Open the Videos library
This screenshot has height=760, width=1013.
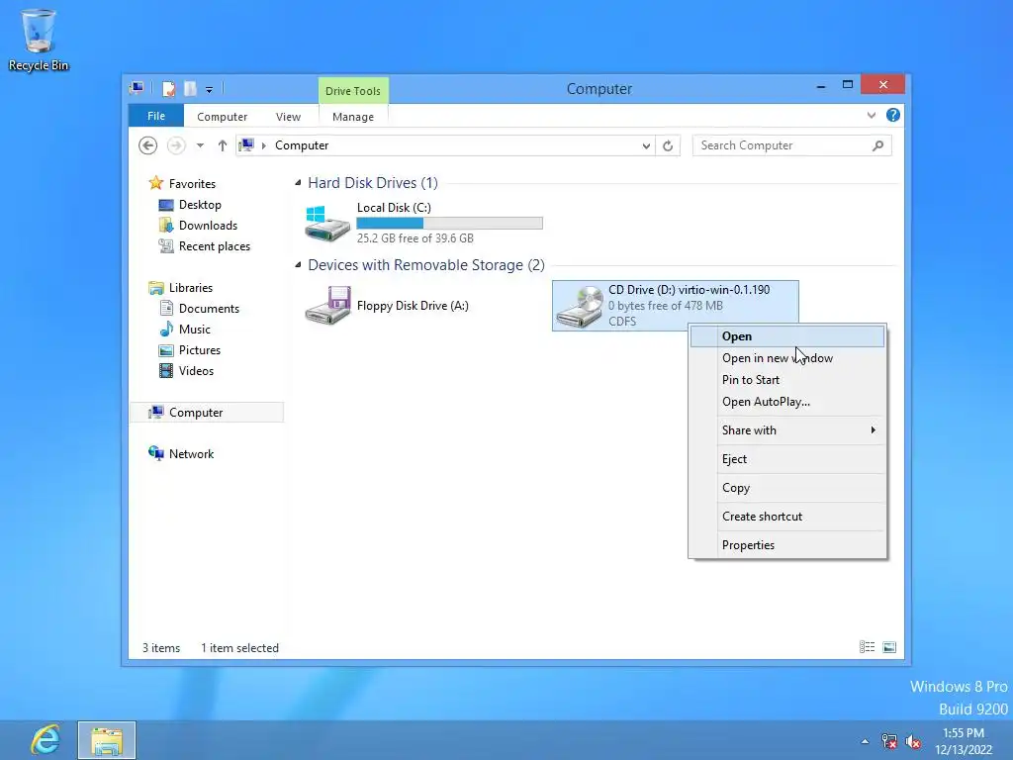pyautogui.click(x=196, y=370)
